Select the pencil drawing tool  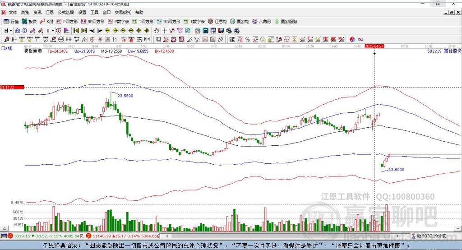tap(6, 40)
